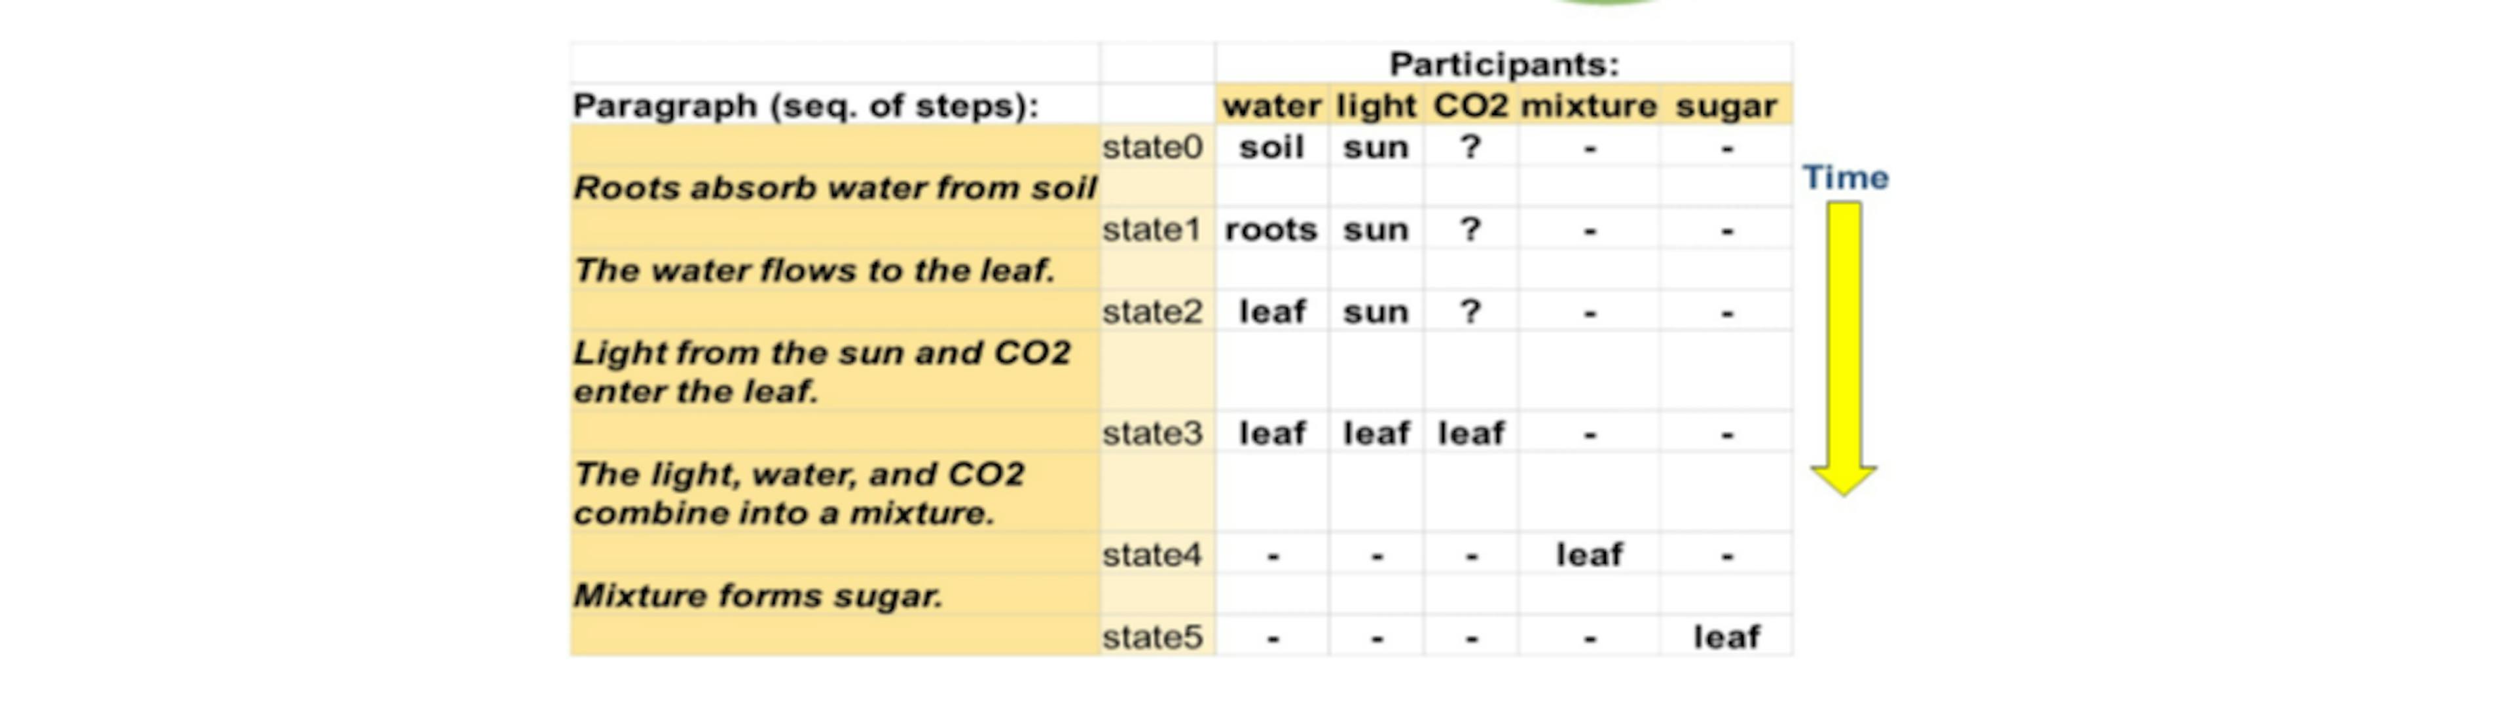
Task: Select the water column header
Action: [1271, 105]
